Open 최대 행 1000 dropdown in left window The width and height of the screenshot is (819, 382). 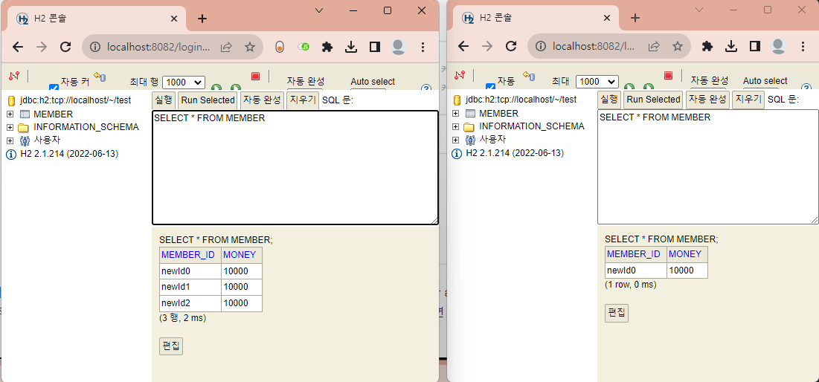184,82
